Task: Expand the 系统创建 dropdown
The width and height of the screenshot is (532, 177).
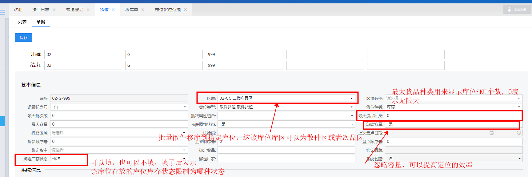Action: [519, 159]
